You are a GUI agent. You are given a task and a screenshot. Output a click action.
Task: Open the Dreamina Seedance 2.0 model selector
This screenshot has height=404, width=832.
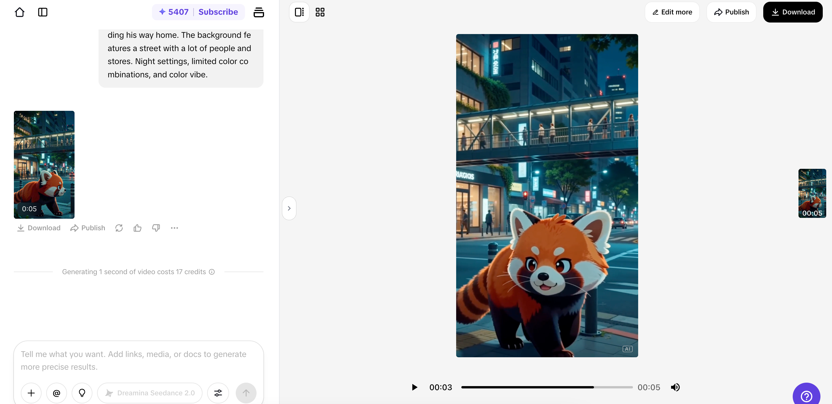pos(150,393)
